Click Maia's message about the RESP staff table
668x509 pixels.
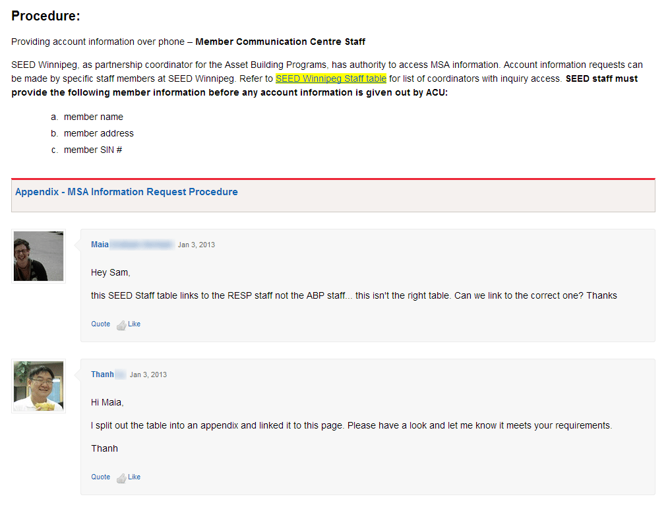(353, 295)
